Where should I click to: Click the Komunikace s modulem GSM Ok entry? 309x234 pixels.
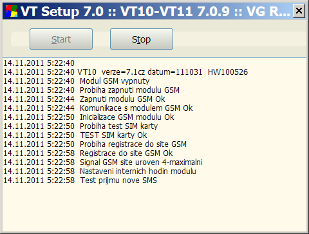pyautogui.click(x=98, y=108)
